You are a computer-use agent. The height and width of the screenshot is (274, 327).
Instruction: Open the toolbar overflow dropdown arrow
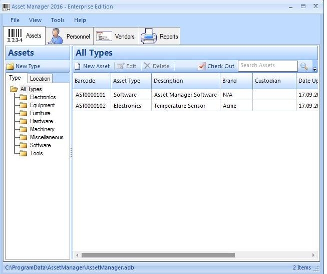pos(314,69)
